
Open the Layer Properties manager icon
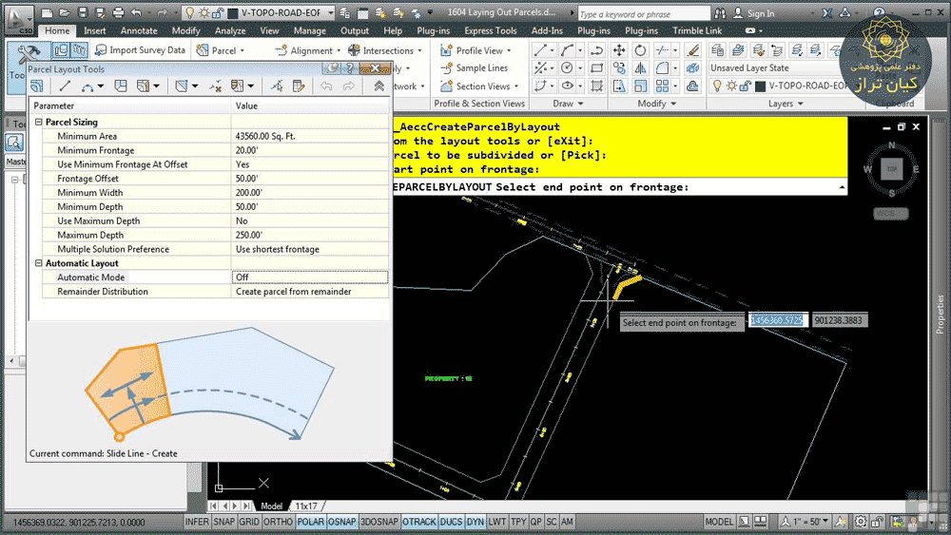click(717, 50)
